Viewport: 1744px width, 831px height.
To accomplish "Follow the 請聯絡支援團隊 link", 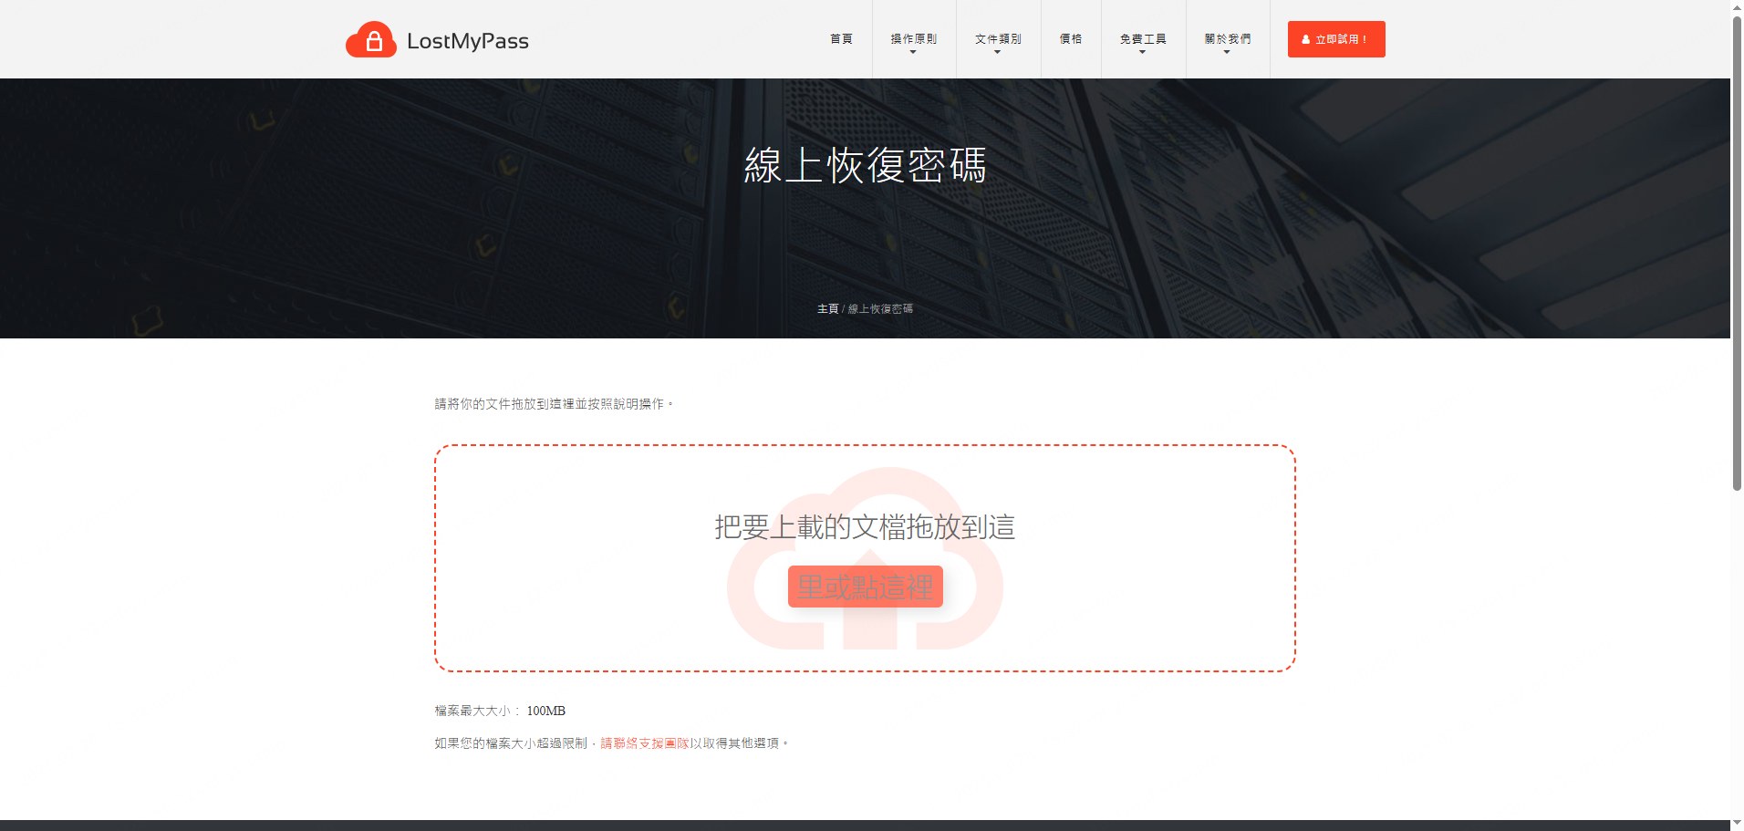I will pyautogui.click(x=645, y=743).
